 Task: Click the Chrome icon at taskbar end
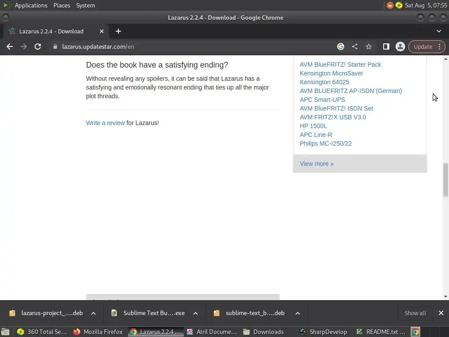[x=415, y=332]
